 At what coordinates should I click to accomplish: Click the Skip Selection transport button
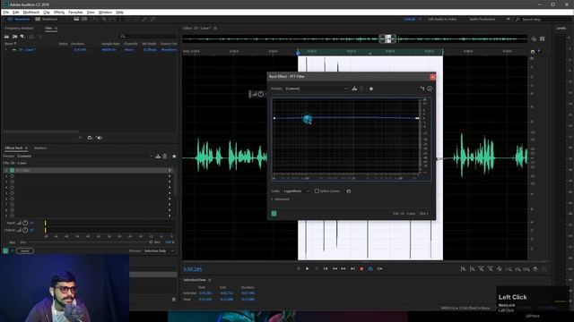point(379,268)
